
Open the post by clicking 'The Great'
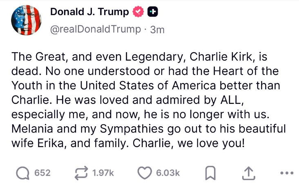coord(38,57)
